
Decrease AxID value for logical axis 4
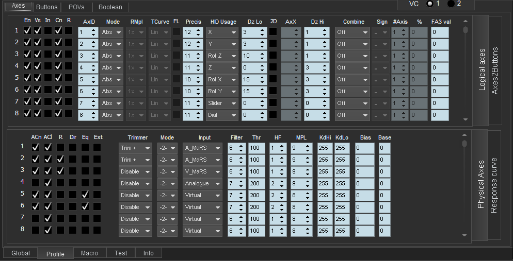(x=93, y=70)
